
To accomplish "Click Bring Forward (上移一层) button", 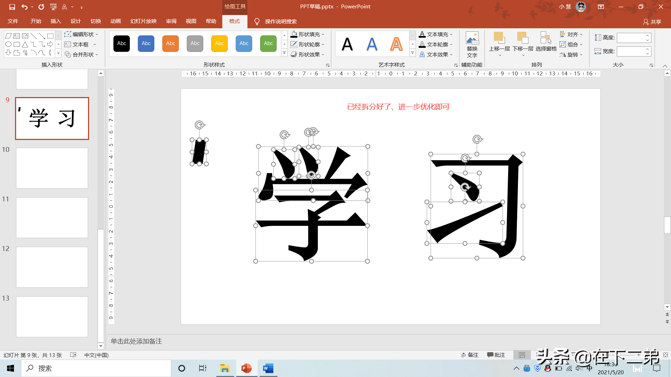I will [499, 44].
